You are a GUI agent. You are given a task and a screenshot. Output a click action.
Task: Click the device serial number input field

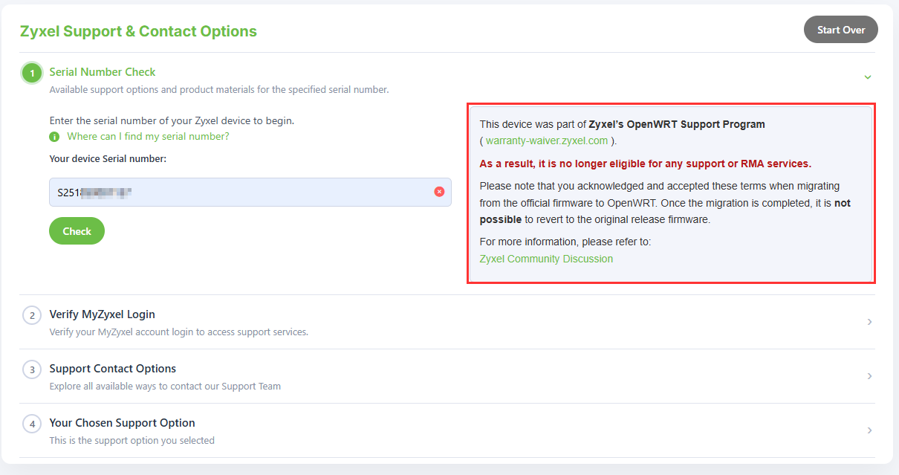point(250,192)
